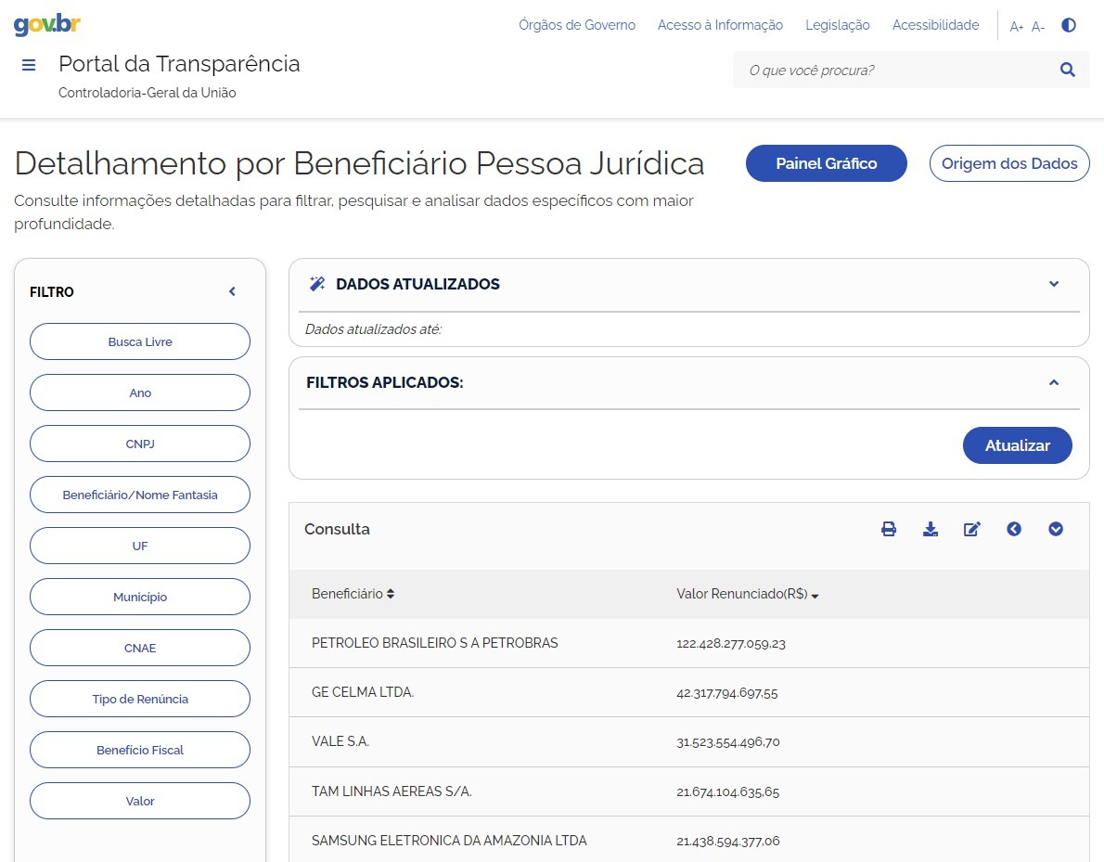Edit columns with the pencil icon

click(971, 529)
